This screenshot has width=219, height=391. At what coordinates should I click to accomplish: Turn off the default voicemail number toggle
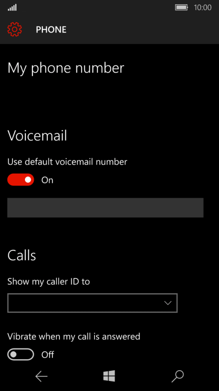coord(21,180)
